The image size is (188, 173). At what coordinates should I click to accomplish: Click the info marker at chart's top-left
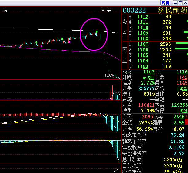pos(6,10)
